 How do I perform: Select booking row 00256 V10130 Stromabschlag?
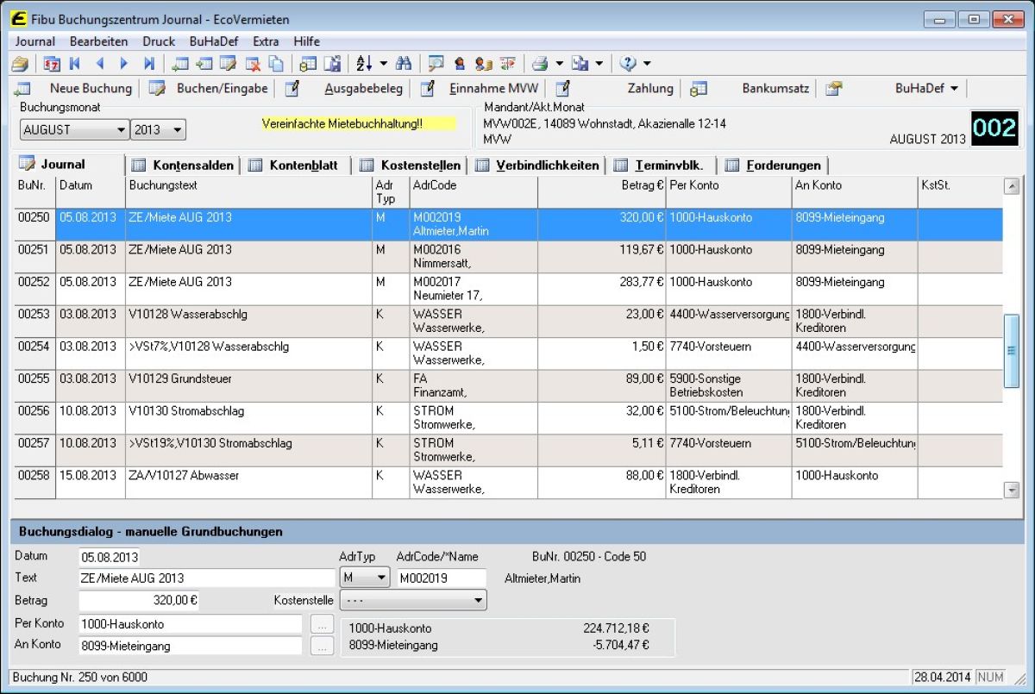click(509, 418)
